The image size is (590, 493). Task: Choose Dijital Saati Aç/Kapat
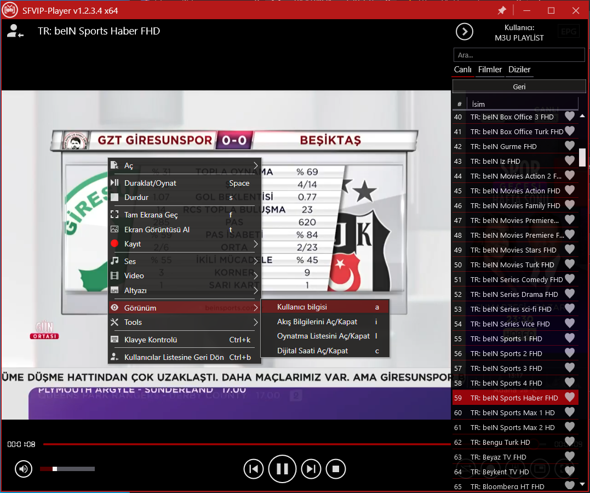point(325,351)
